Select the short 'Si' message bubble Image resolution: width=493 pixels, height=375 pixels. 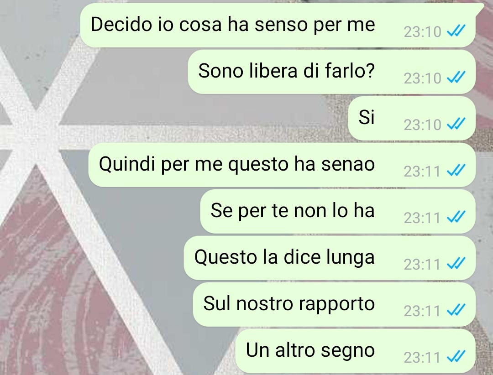pyautogui.click(x=412, y=119)
